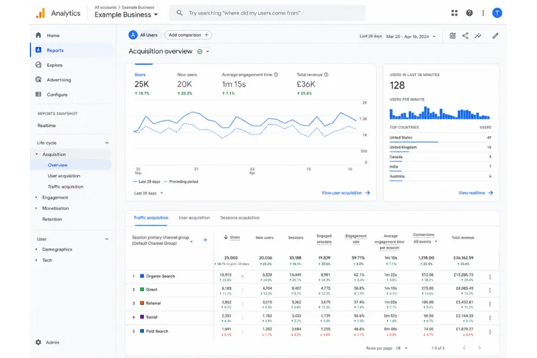This screenshot has height=358, width=537.
Task: Click the user account avatar T
Action: (x=497, y=13)
